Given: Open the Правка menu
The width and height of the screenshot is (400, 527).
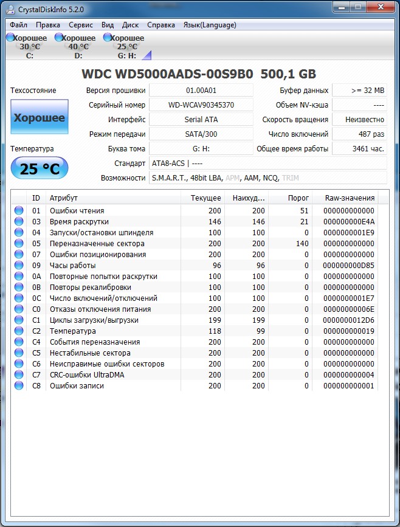Looking at the screenshot, I should 48,25.
